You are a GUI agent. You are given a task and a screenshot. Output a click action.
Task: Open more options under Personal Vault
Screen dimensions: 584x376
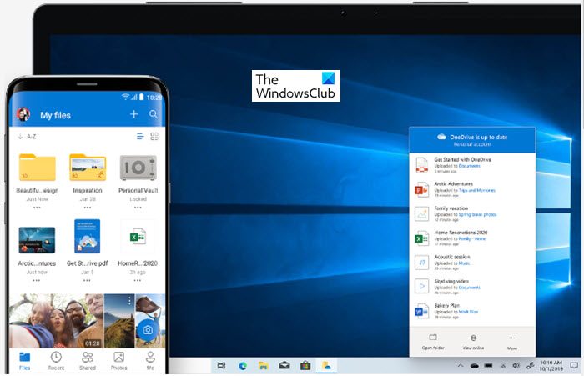point(138,208)
